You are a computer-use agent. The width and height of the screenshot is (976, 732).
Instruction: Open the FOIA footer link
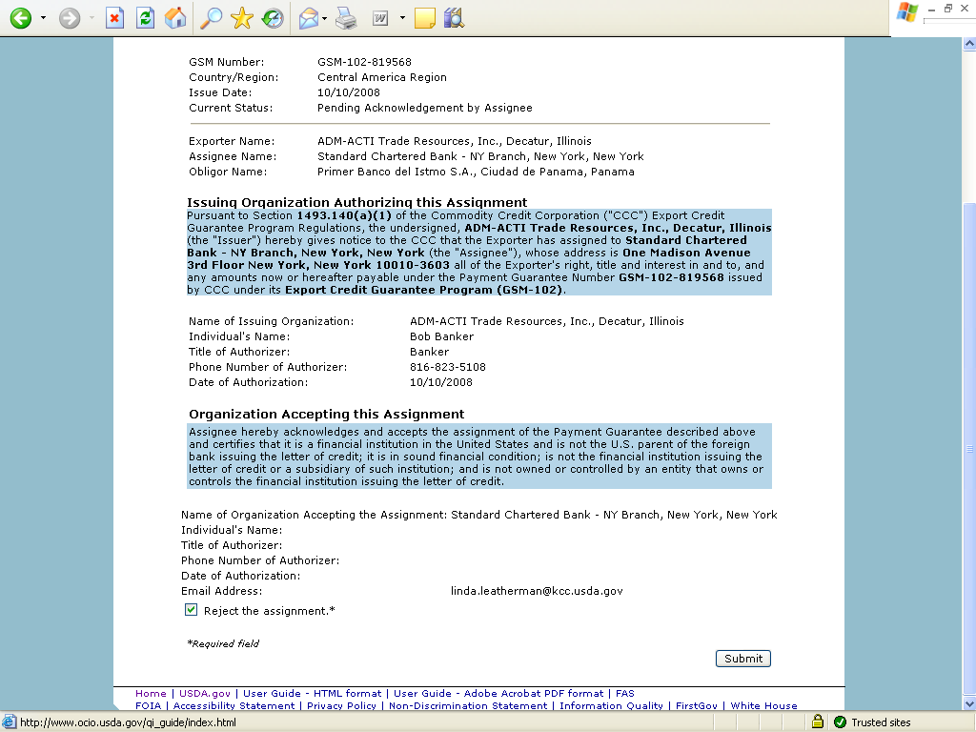[x=148, y=706]
